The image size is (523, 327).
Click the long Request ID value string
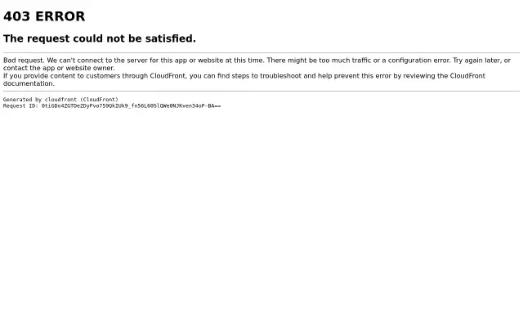(131, 105)
